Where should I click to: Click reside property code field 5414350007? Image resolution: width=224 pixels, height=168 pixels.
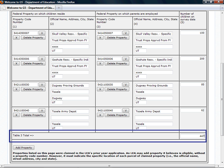coord(25,33)
